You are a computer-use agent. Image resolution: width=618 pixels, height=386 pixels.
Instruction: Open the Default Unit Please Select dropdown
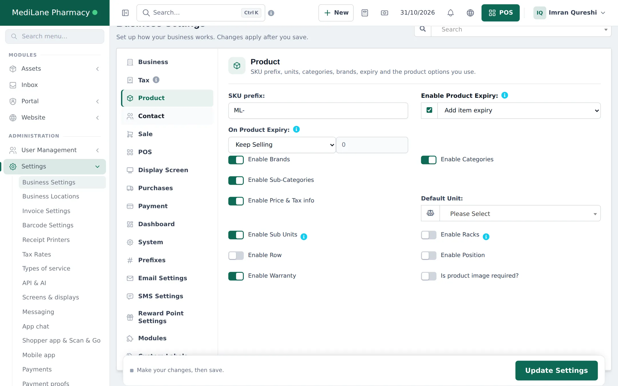(x=520, y=213)
